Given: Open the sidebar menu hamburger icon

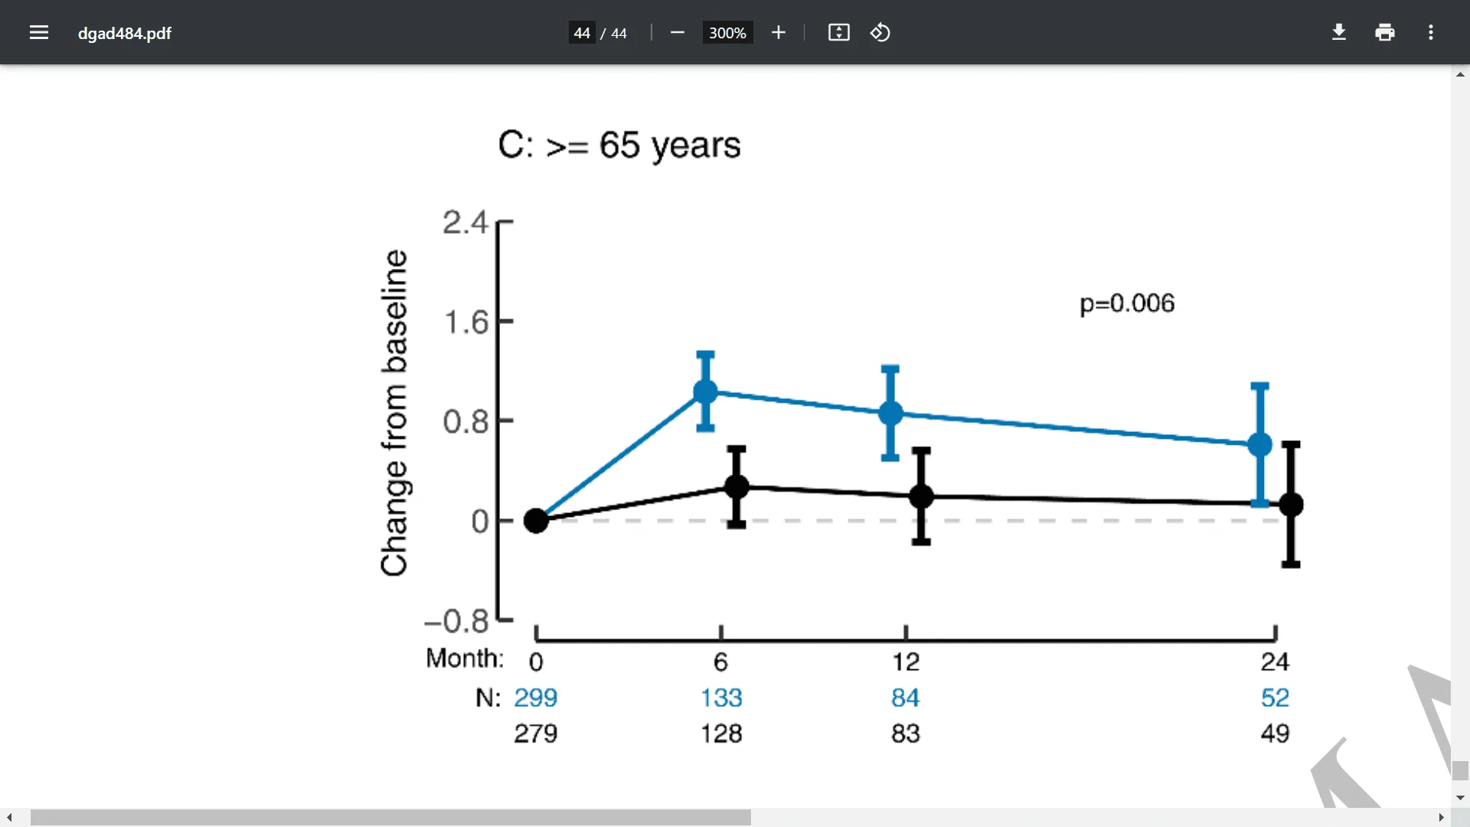Looking at the screenshot, I should click(39, 32).
